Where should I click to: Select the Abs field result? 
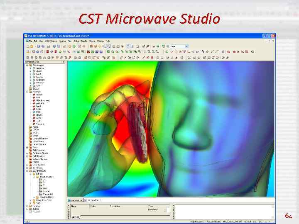tap(45, 188)
